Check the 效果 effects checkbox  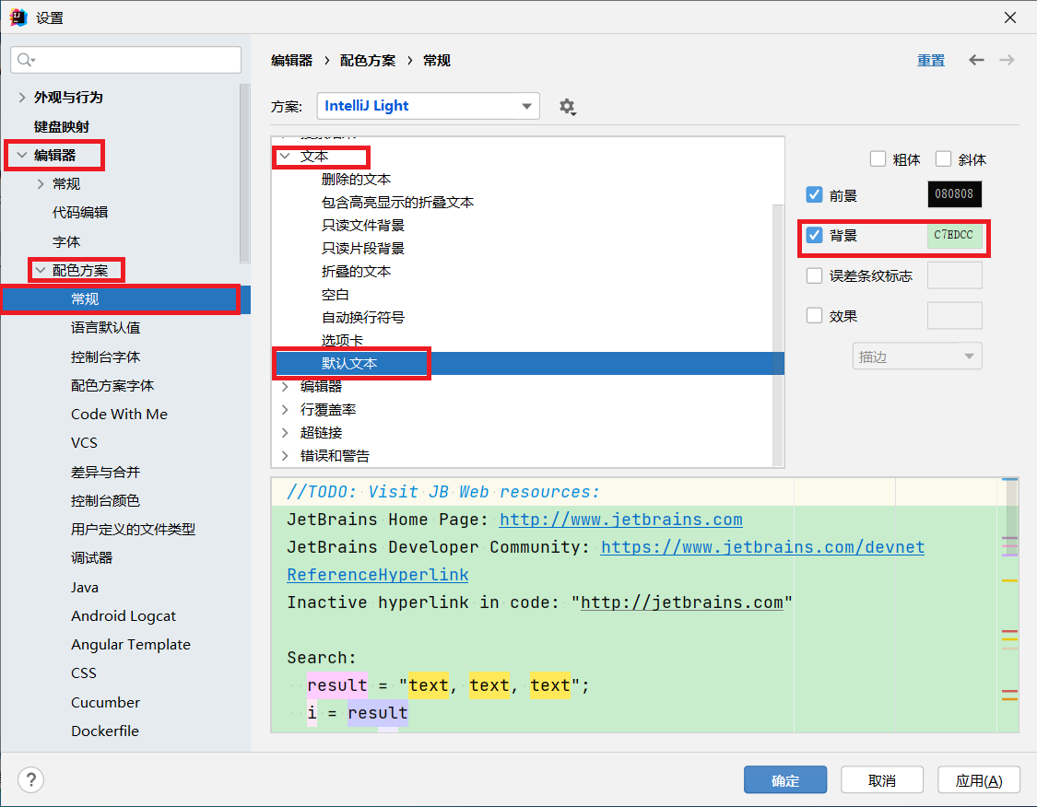coord(814,315)
